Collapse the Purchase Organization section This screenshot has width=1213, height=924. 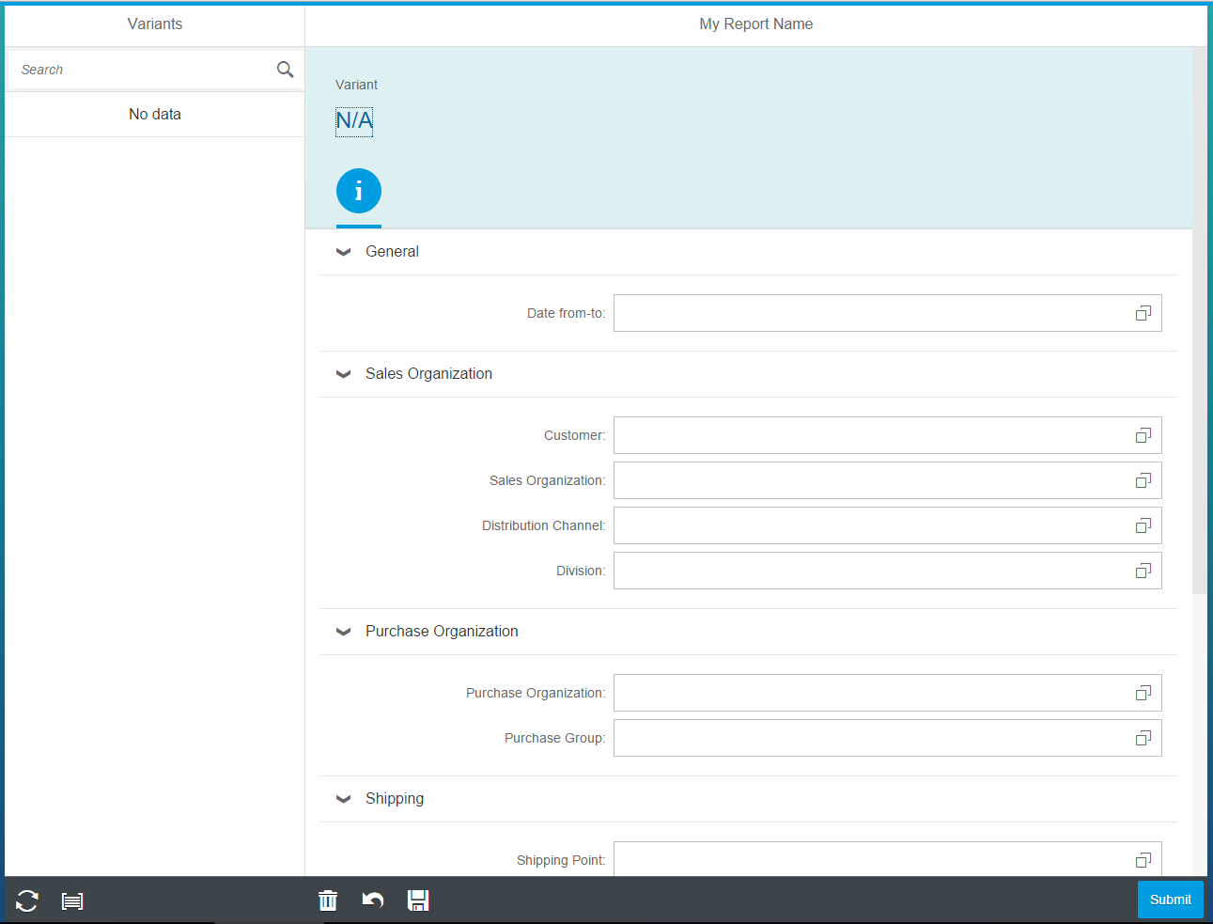point(344,632)
